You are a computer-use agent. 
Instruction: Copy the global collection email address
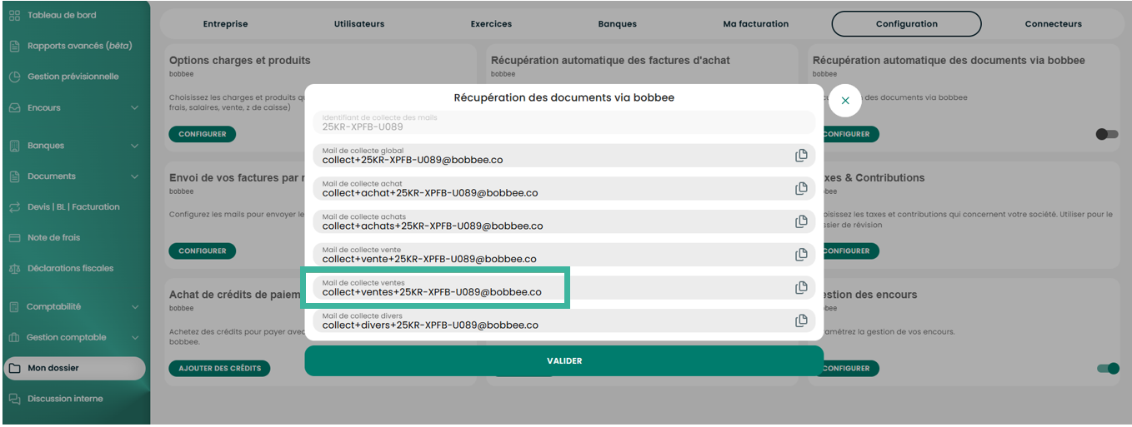[x=801, y=156]
